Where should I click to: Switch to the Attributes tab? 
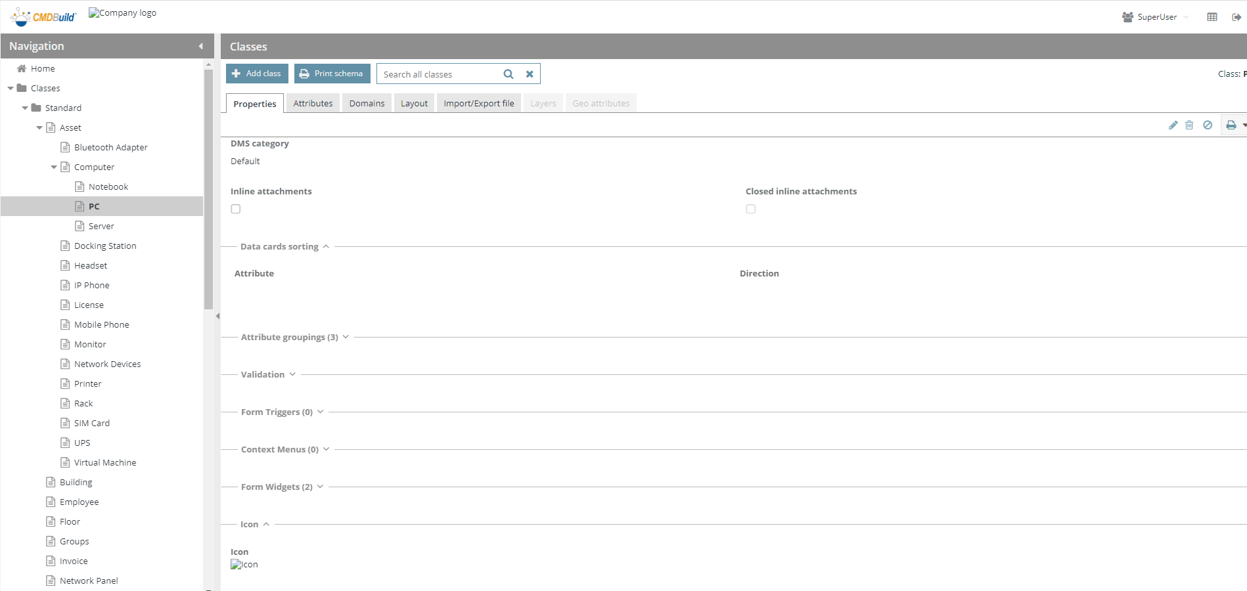313,103
